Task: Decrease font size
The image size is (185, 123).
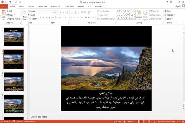Action: 63,12
